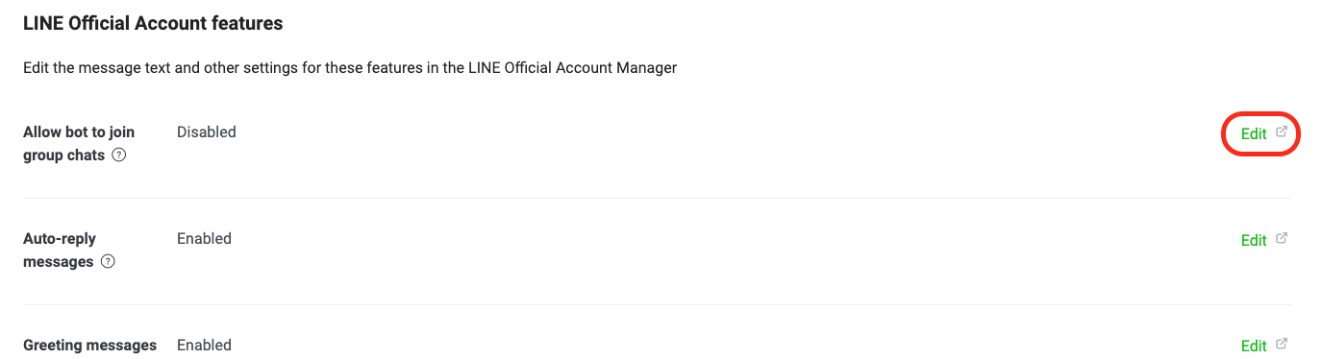
Task: Click the Disabled status for group chats
Action: [207, 132]
